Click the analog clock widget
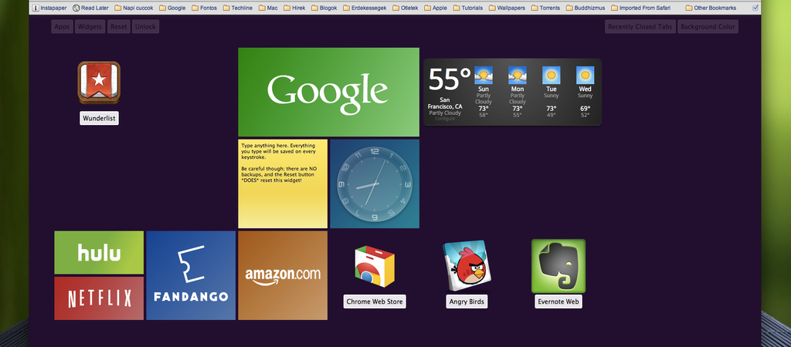791x347 pixels. [x=375, y=184]
